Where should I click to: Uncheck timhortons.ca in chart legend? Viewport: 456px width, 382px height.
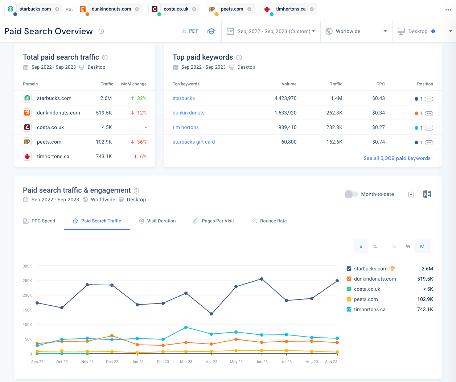349,309
